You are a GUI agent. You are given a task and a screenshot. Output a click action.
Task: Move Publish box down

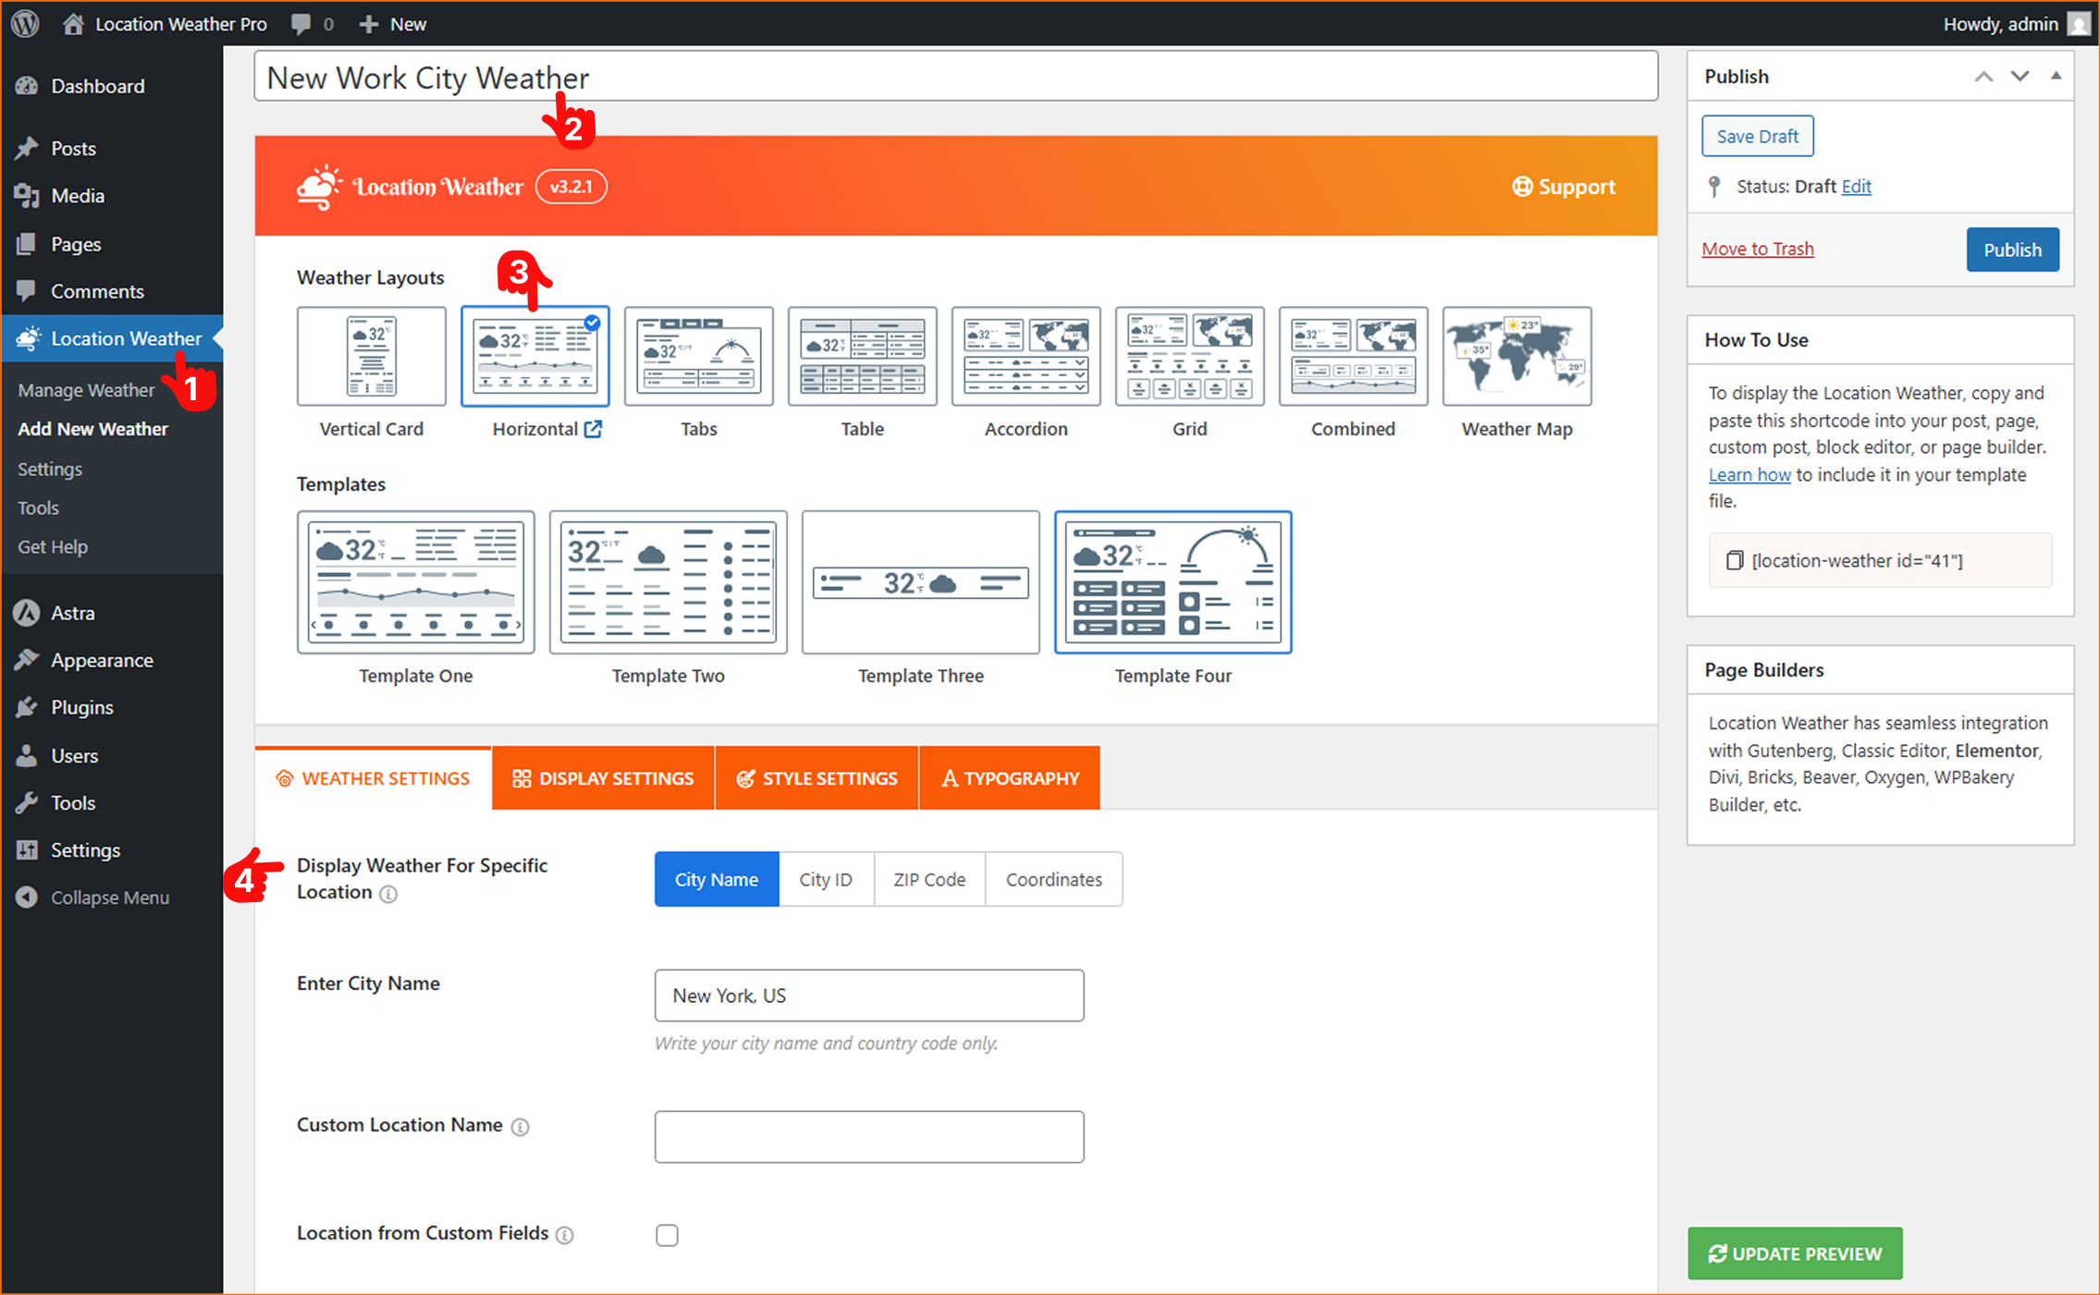(x=2020, y=77)
